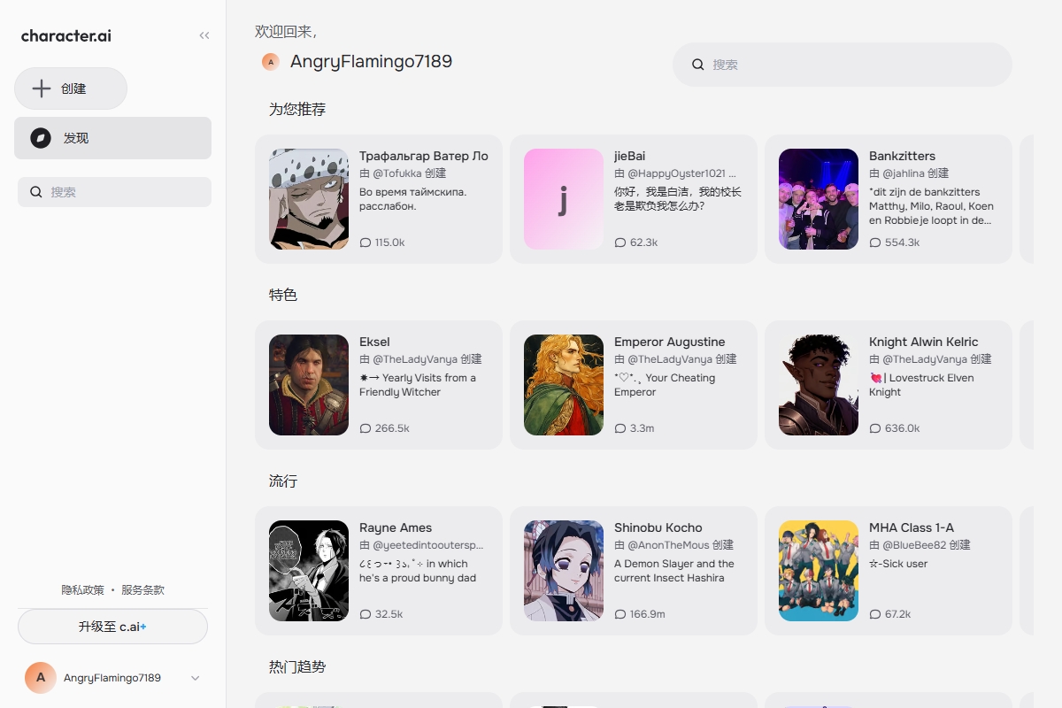Click the sidebar search magnifier icon

point(36,192)
